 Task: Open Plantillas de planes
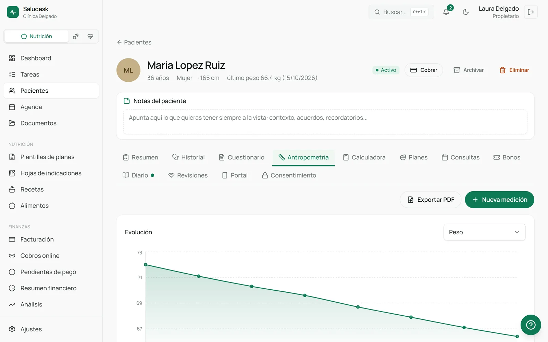pos(51,157)
